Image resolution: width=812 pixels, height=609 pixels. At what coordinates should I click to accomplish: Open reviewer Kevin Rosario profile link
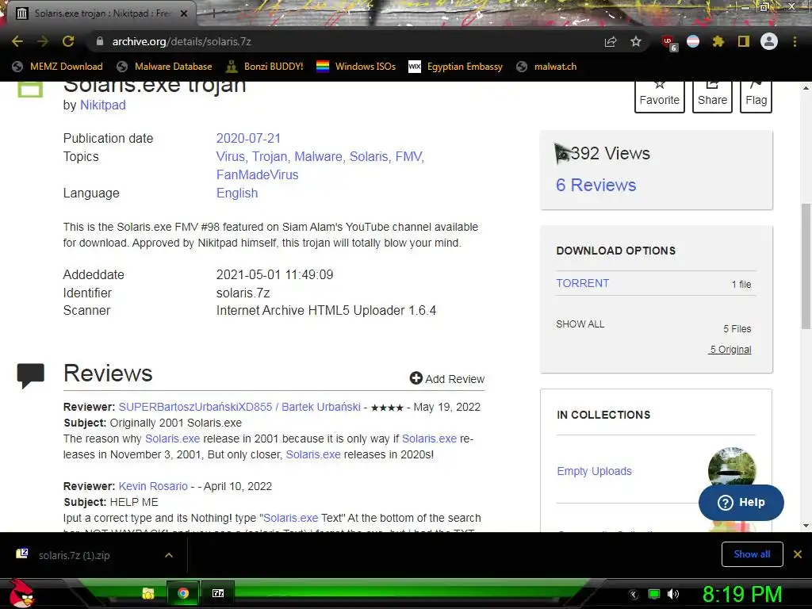coord(153,486)
